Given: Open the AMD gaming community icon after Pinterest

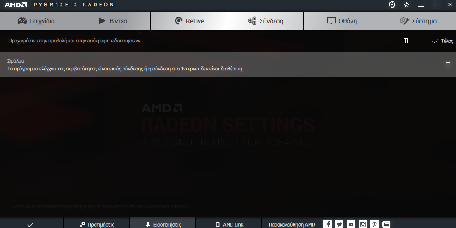Looking at the screenshot, I should (386, 224).
